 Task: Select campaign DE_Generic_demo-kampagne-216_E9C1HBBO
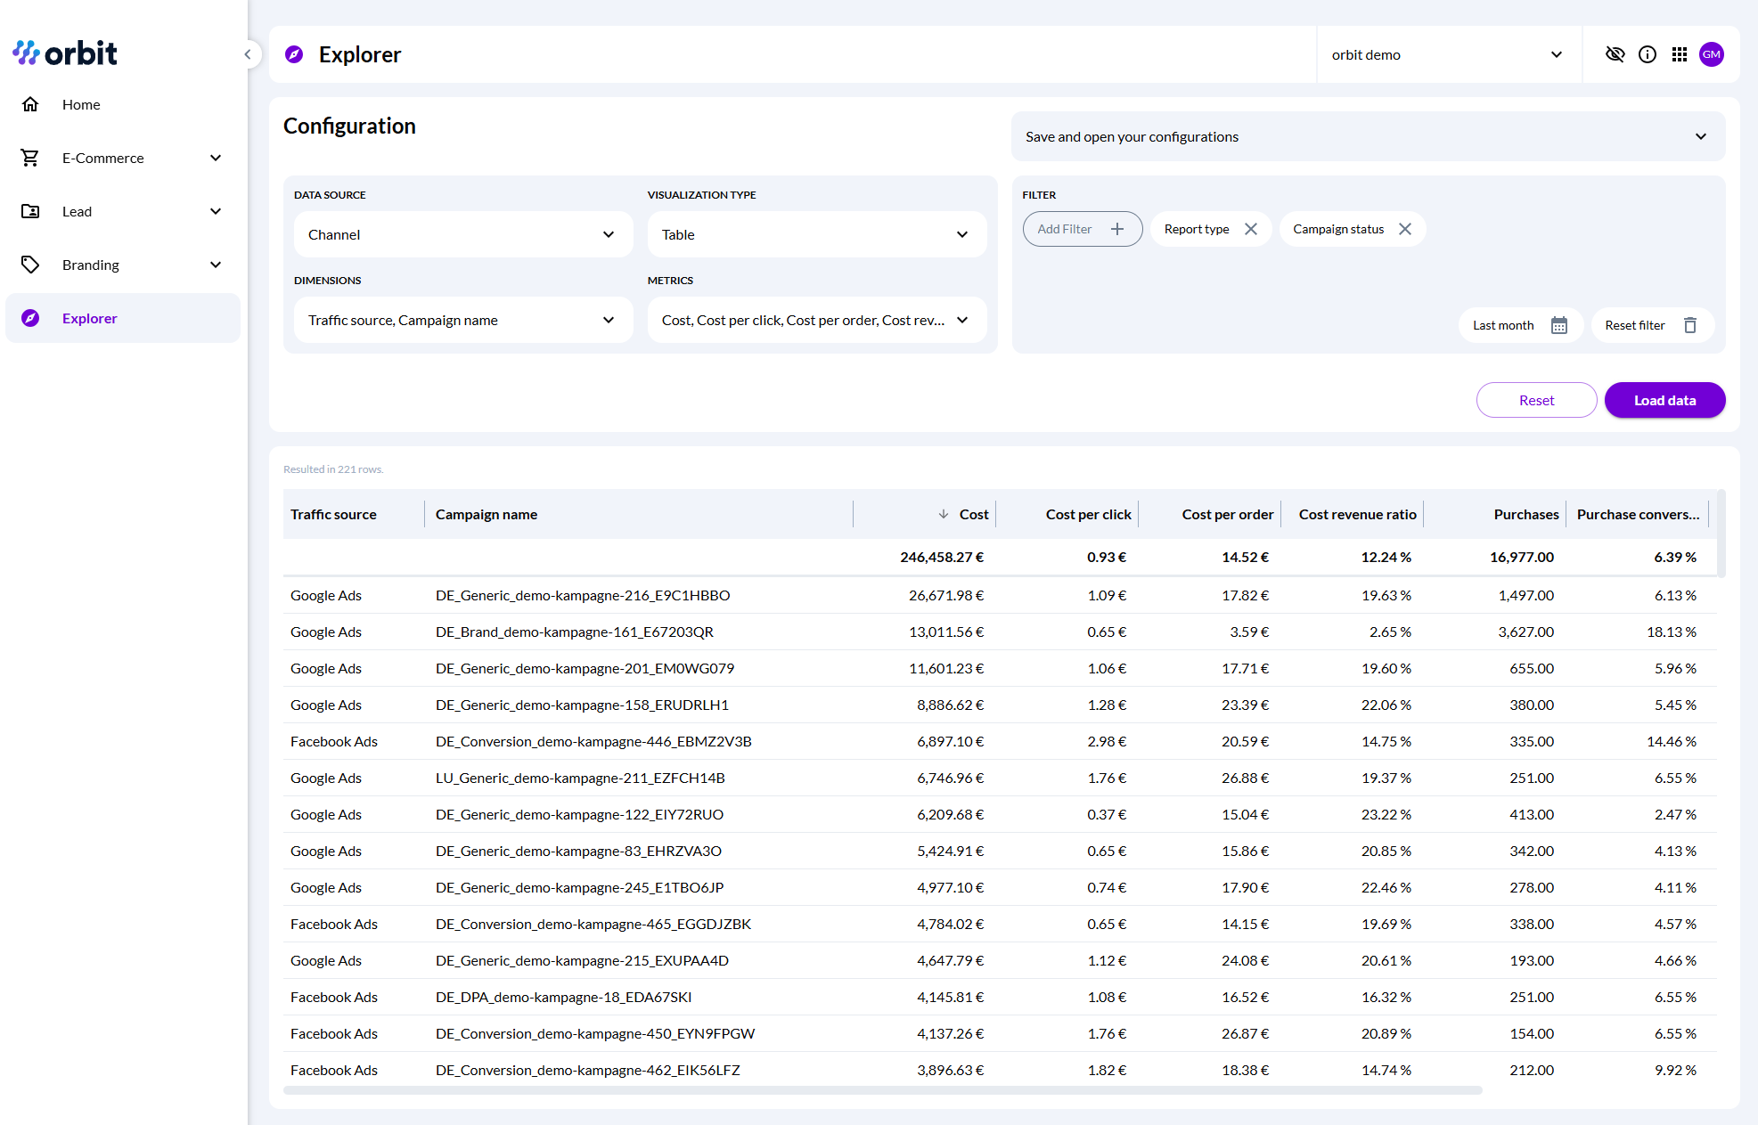click(x=583, y=595)
